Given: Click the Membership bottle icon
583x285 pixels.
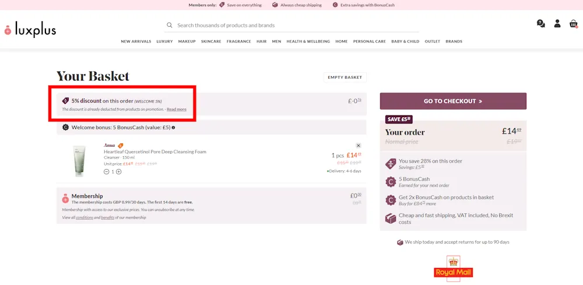Looking at the screenshot, I should pyautogui.click(x=65, y=198).
